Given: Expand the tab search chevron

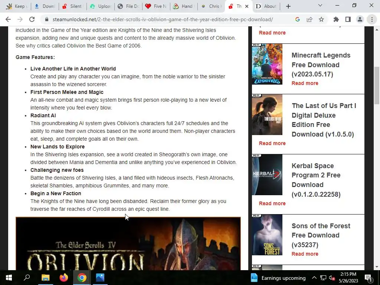Looking at the screenshot, I should [x=320, y=5].
